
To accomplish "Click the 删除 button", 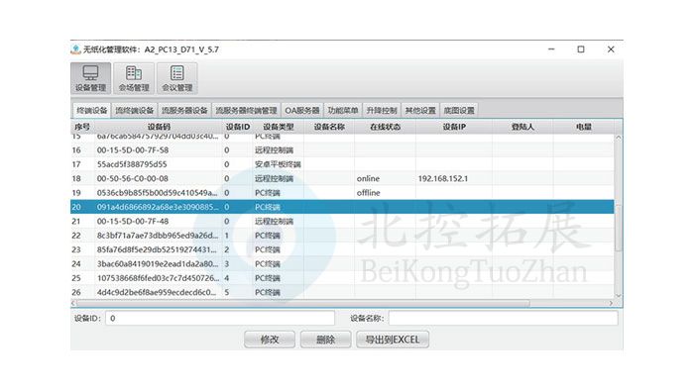I will pos(326,340).
